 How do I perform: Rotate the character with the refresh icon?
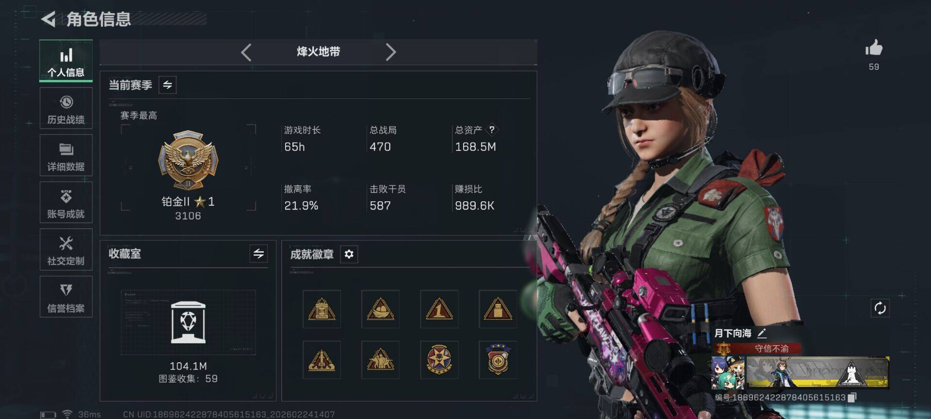click(880, 308)
